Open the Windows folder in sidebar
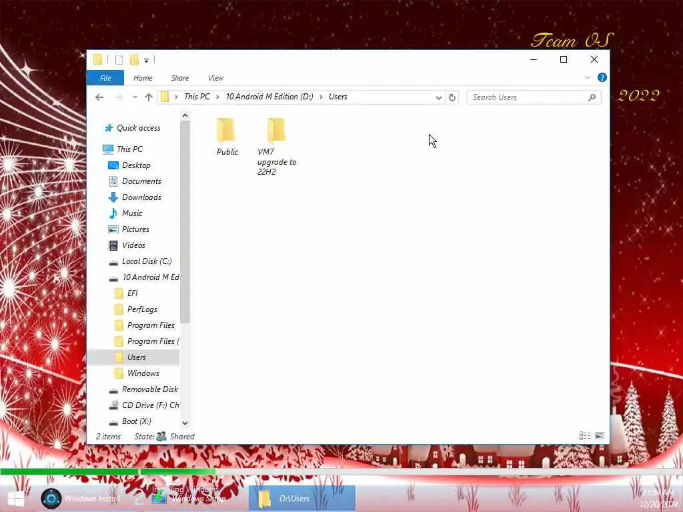683x512 pixels. coord(136,373)
